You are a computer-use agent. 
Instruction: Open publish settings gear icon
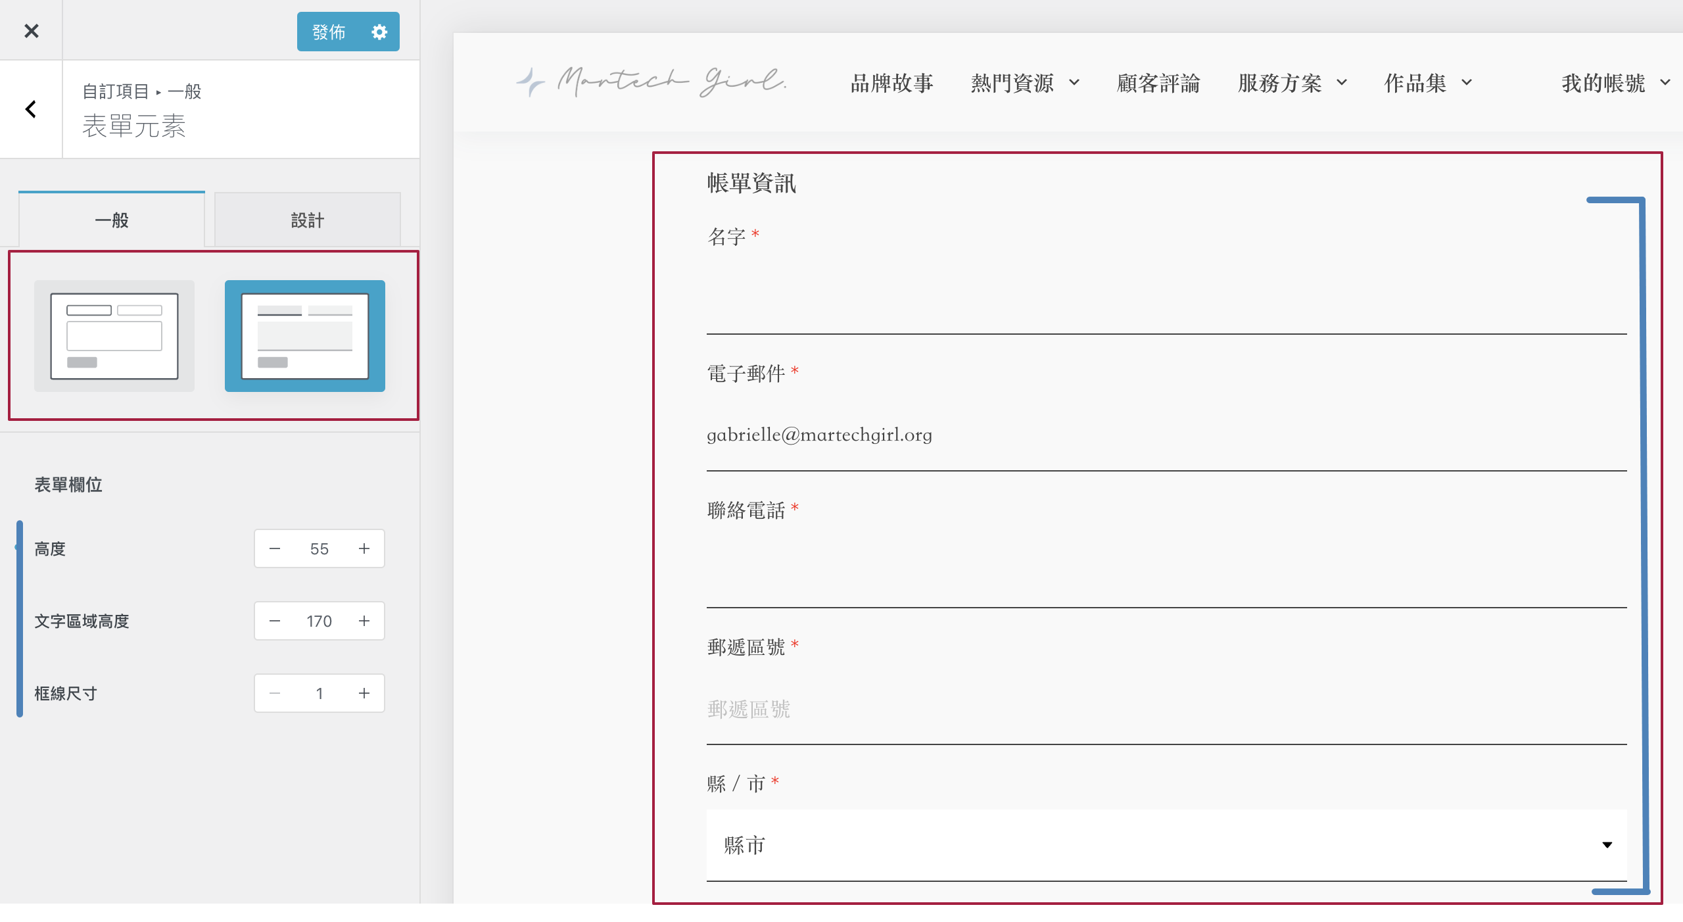379,32
